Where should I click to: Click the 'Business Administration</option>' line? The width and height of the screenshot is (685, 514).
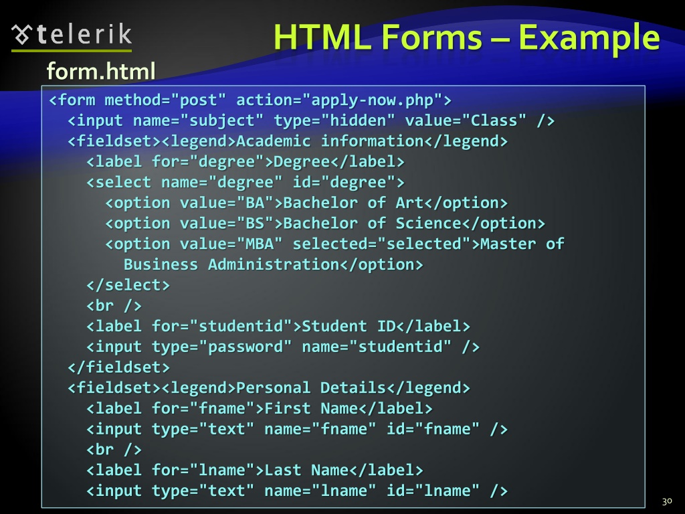click(x=274, y=264)
